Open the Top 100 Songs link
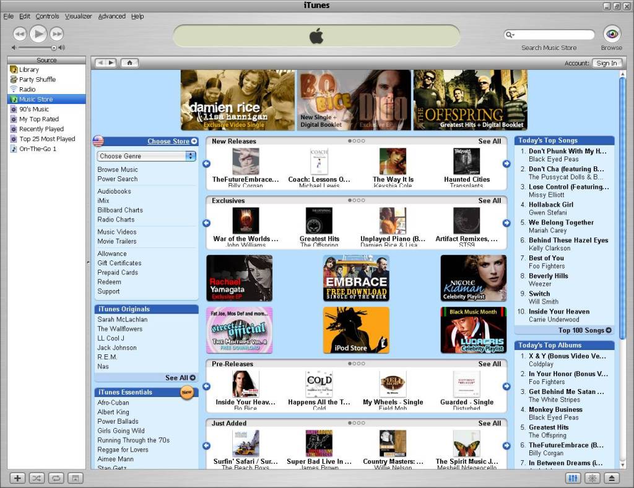 [x=584, y=330]
